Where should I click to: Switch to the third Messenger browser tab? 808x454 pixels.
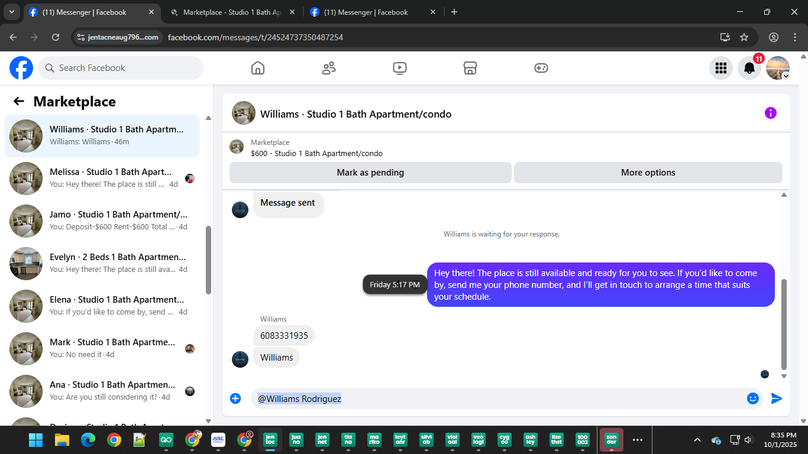(x=374, y=12)
